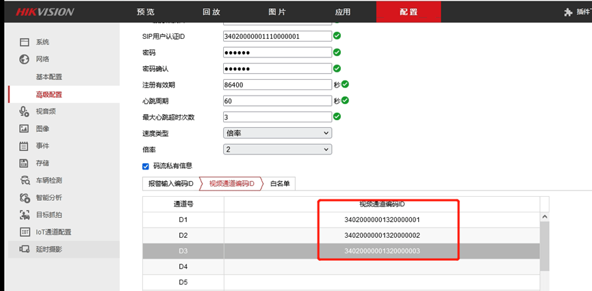592x291 pixels.
Task: Click the 密码 input field
Action: coord(277,53)
